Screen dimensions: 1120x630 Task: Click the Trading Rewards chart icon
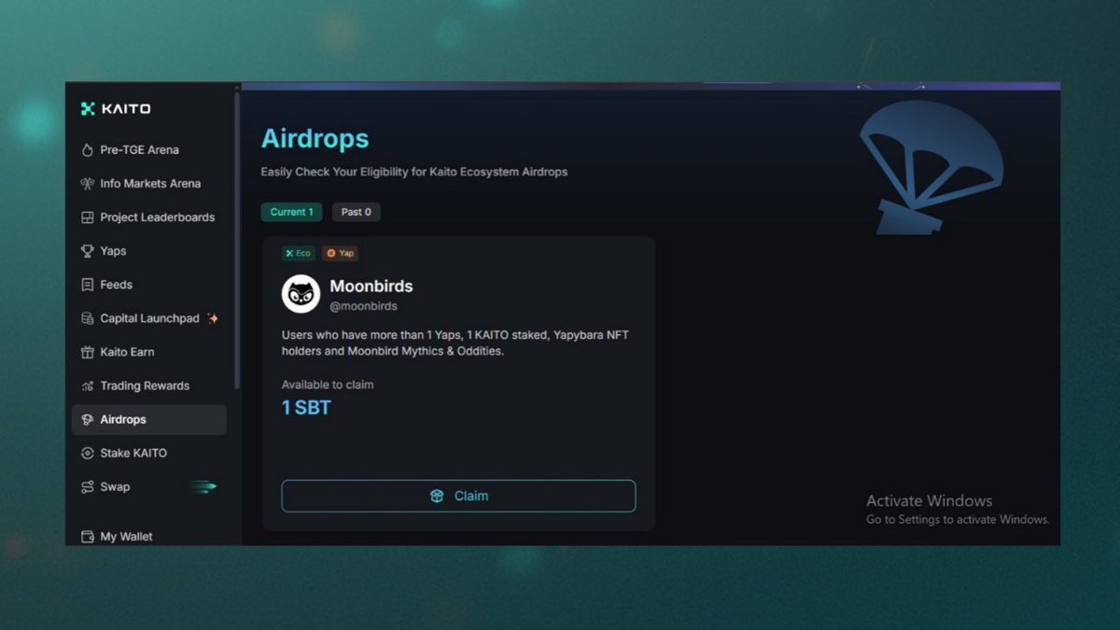88,385
